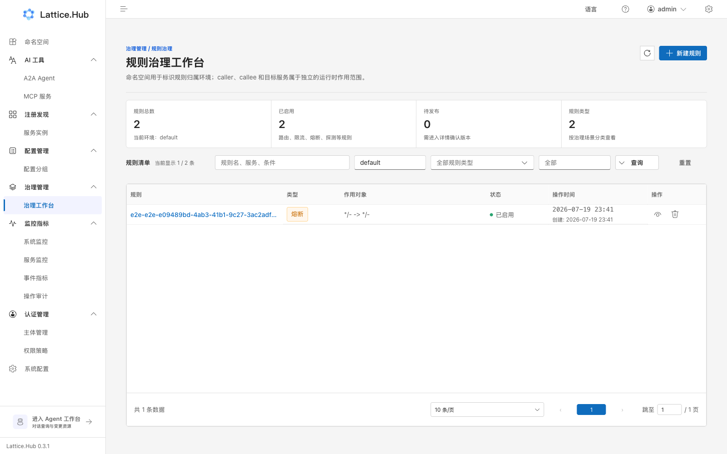Click the arrow icon beside Agent 工作台

89,422
